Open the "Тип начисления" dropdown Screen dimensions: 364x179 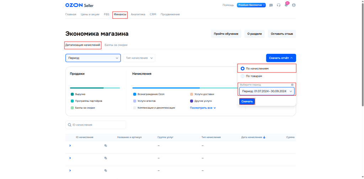click(x=139, y=58)
